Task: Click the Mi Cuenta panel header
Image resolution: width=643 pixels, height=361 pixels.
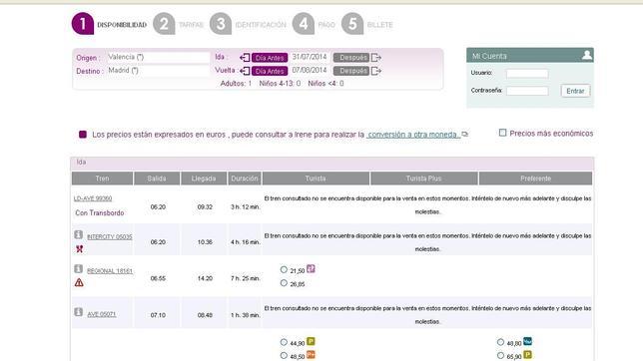Action: tap(530, 55)
